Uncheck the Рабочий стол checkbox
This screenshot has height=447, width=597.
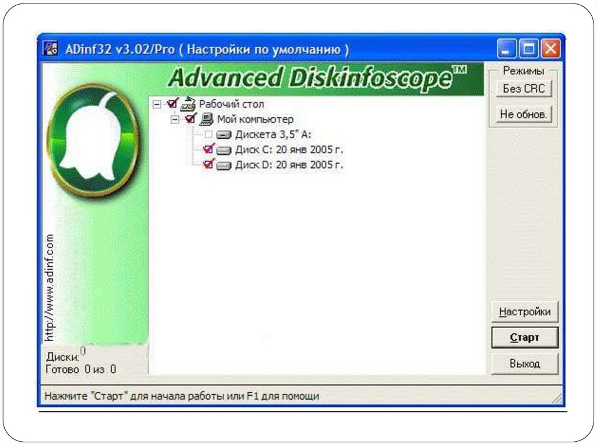coord(173,103)
